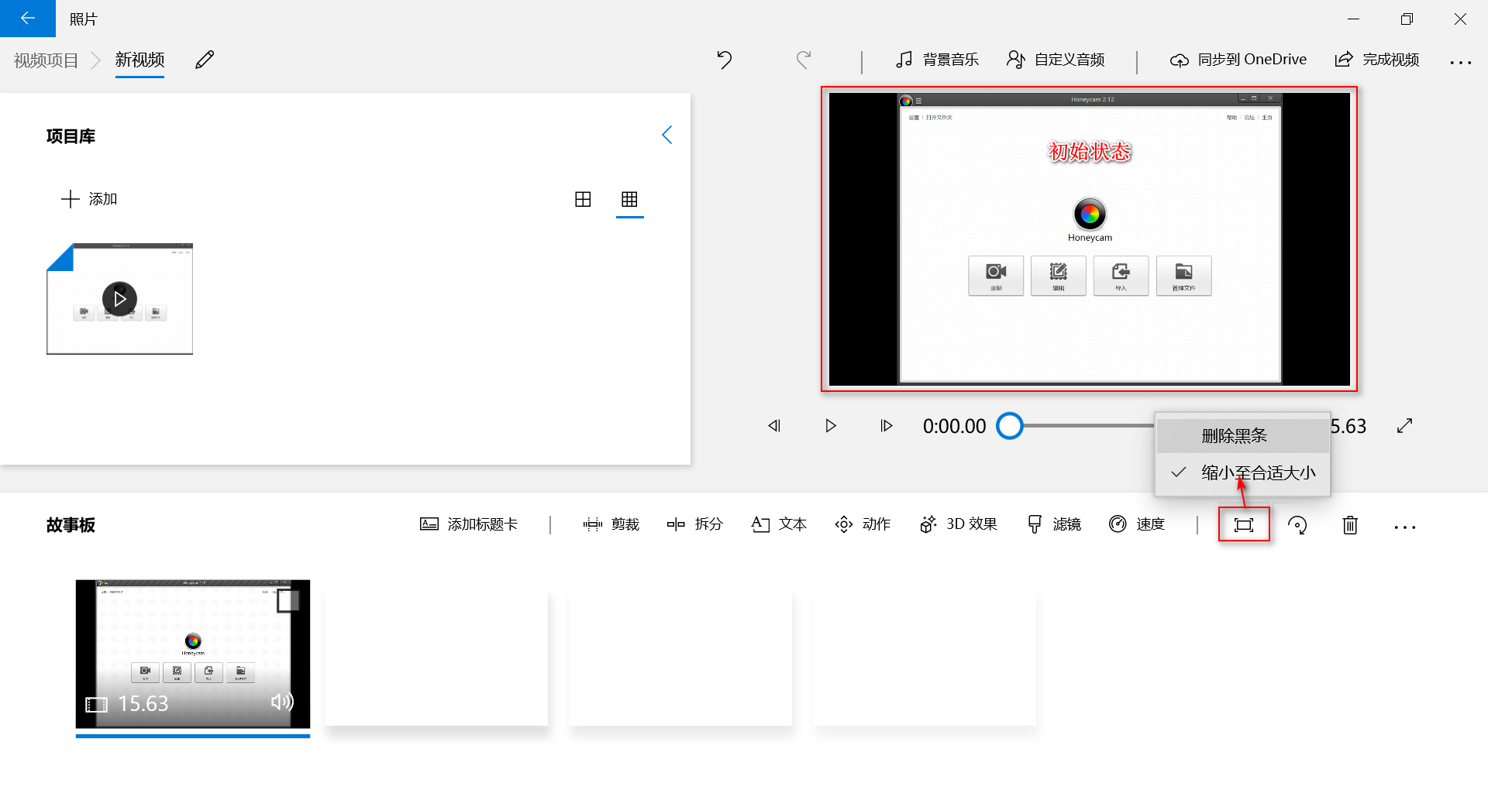Delete the selected clip with trash icon

click(1350, 525)
